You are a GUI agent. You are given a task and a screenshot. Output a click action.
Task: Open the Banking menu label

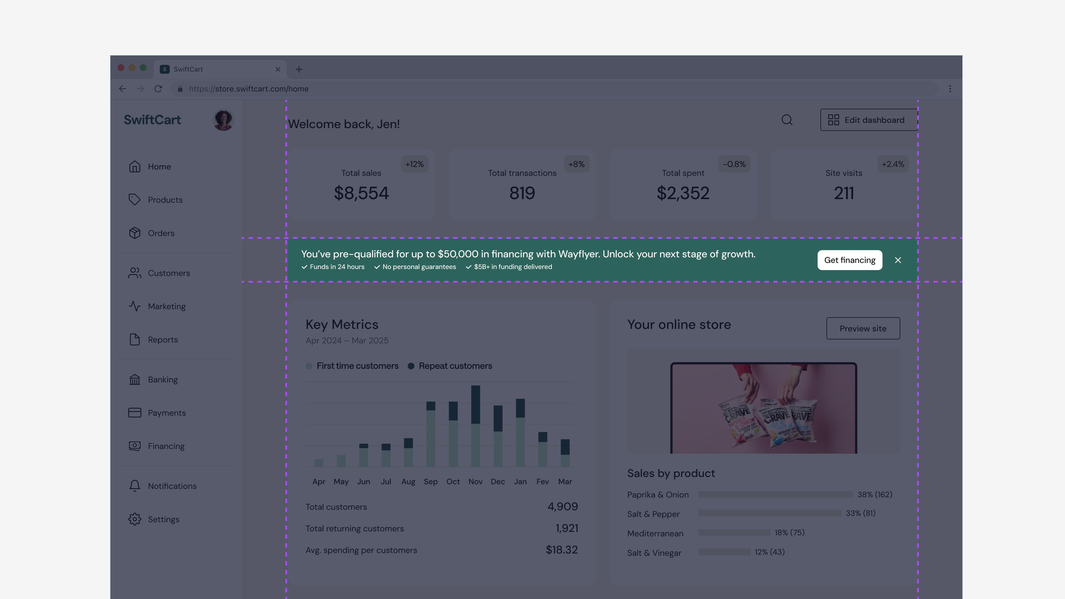point(163,379)
